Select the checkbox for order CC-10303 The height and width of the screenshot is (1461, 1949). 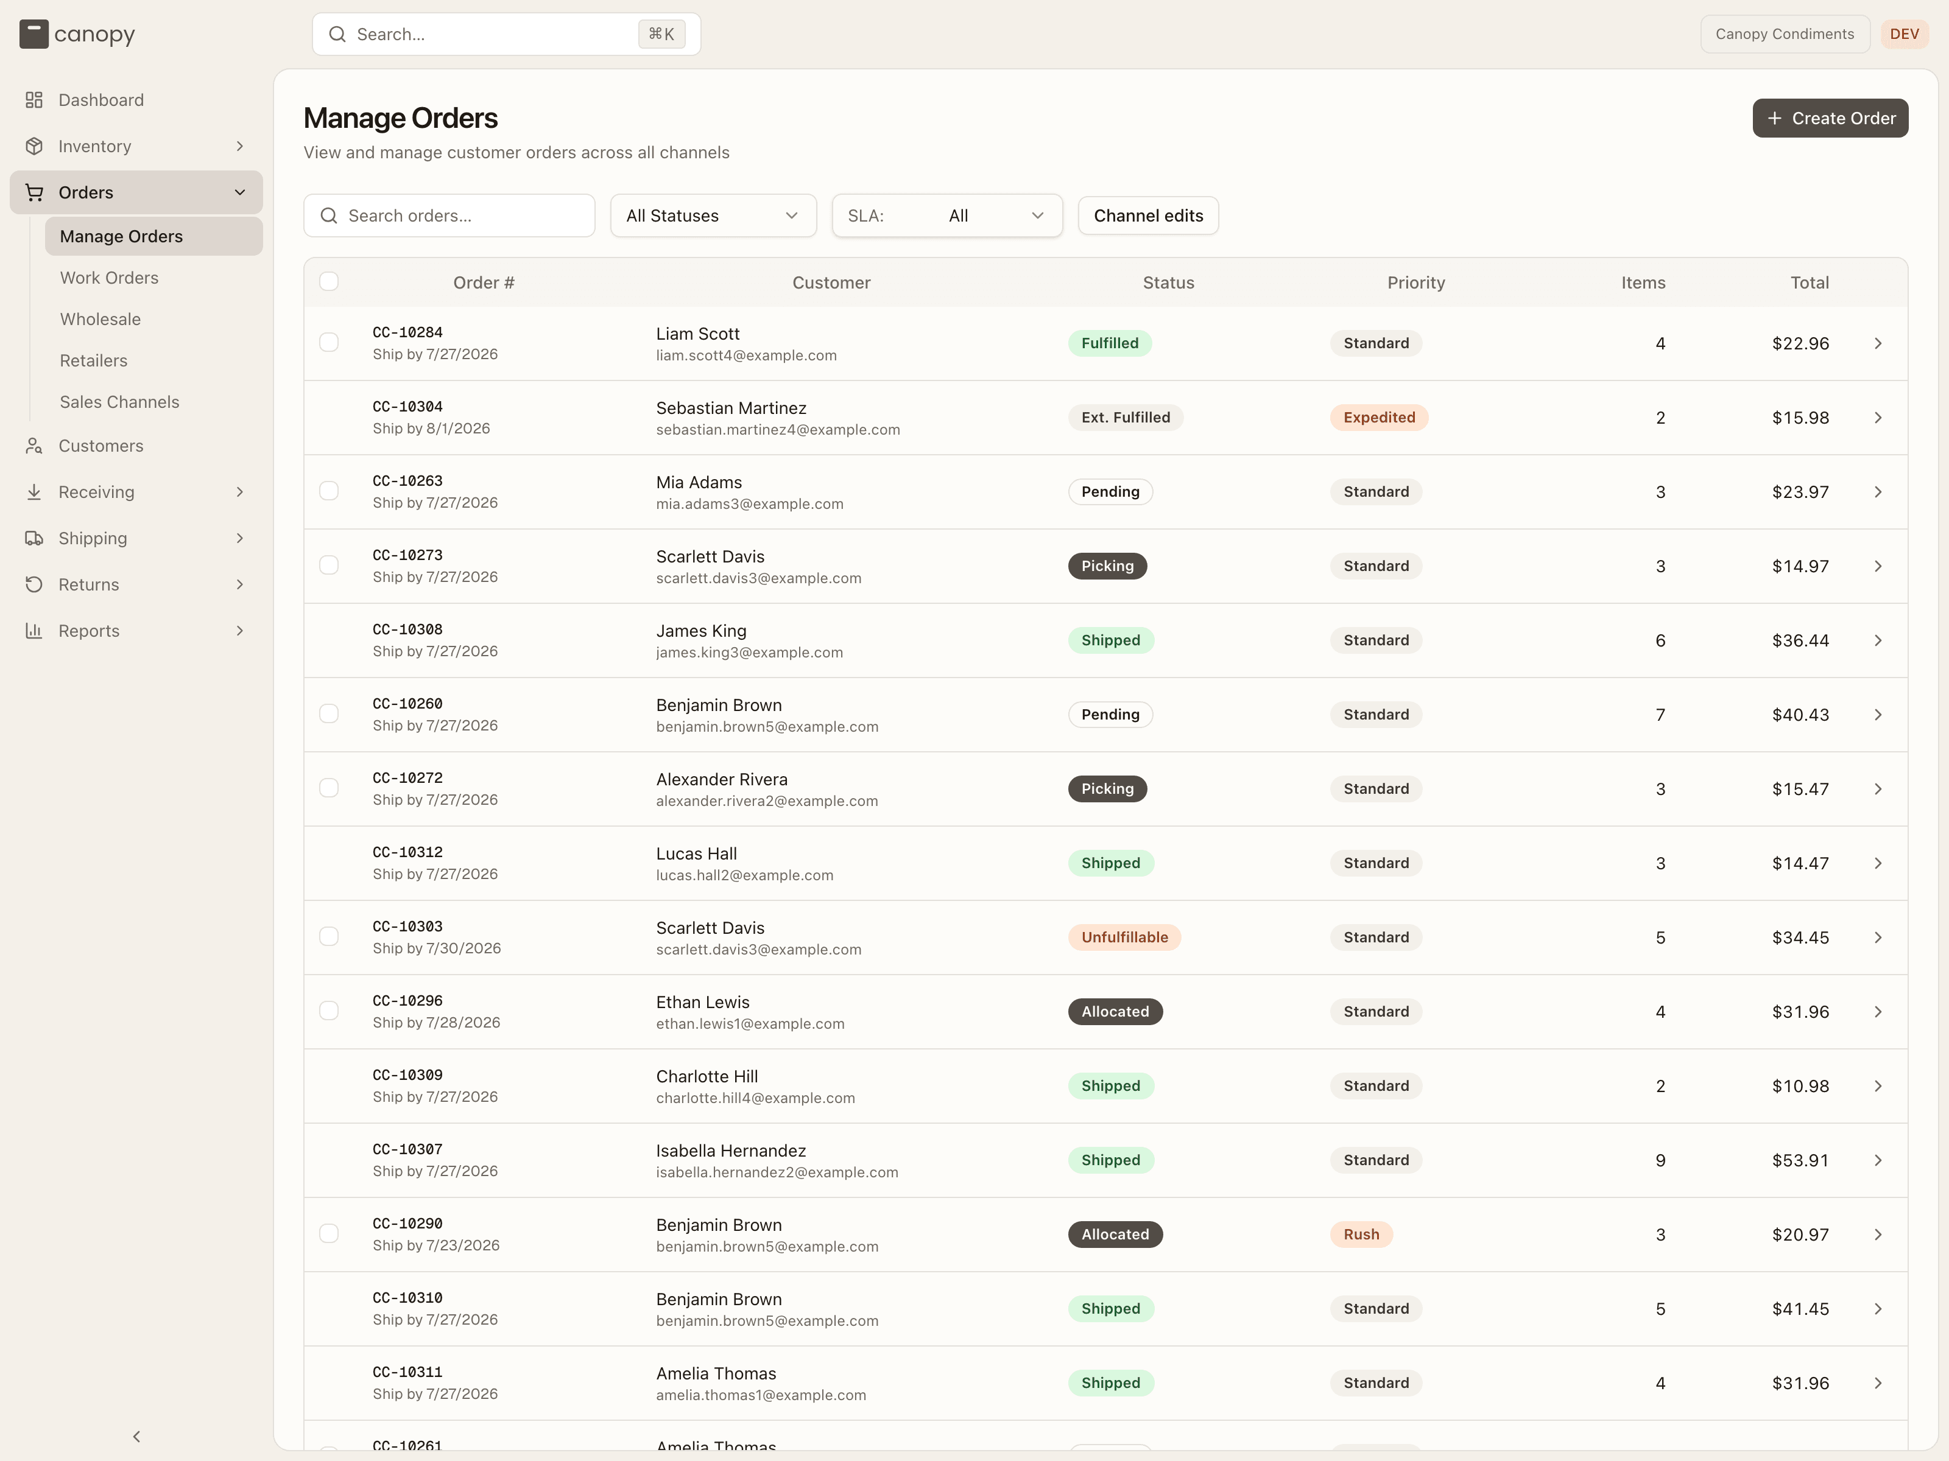click(329, 937)
